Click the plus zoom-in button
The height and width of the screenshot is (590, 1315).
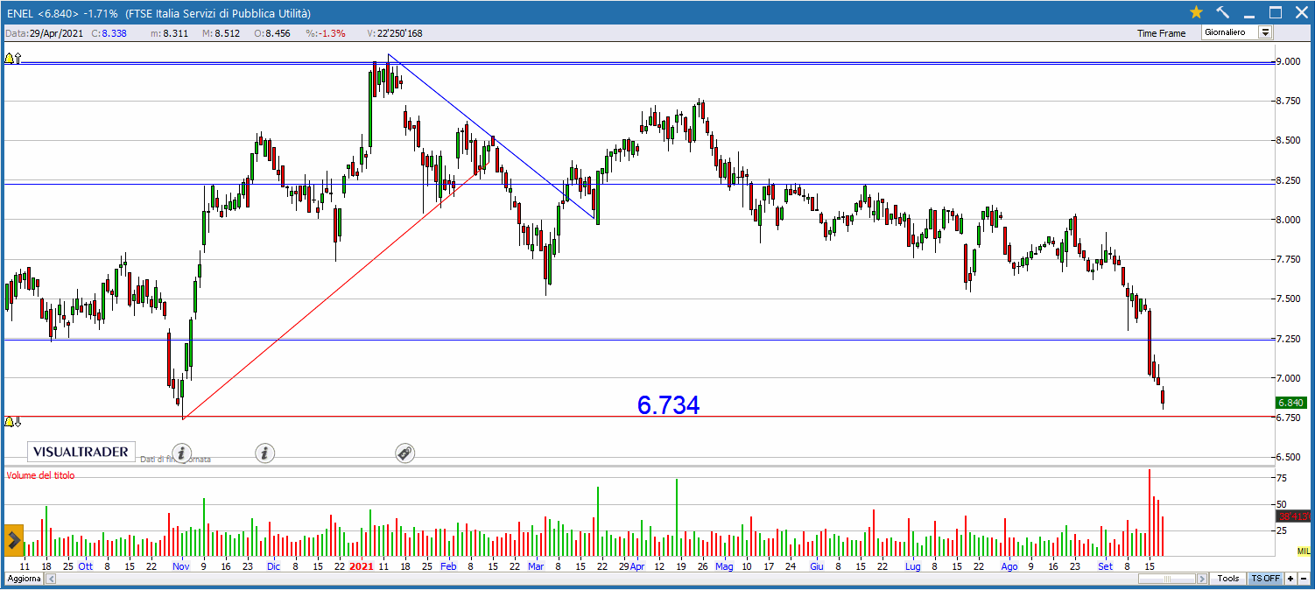point(1290,579)
